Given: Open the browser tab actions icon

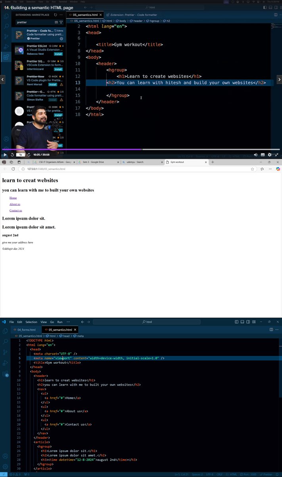Looking at the screenshot, I should tap(19, 162).
